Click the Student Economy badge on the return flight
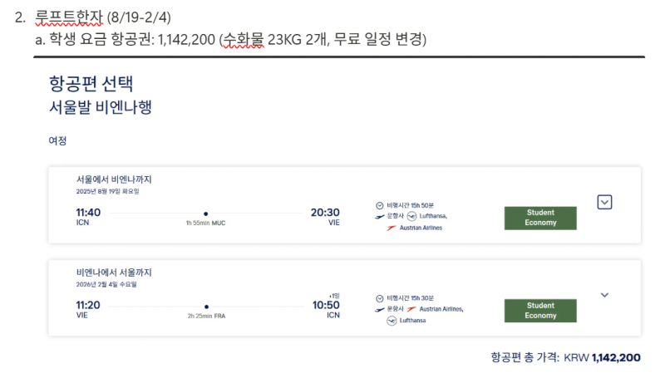665x378 pixels. click(540, 311)
